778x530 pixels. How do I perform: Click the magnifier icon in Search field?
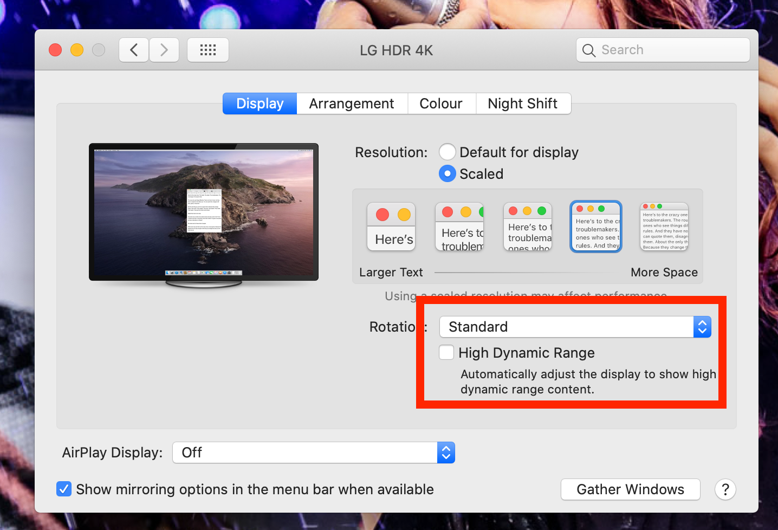click(589, 50)
